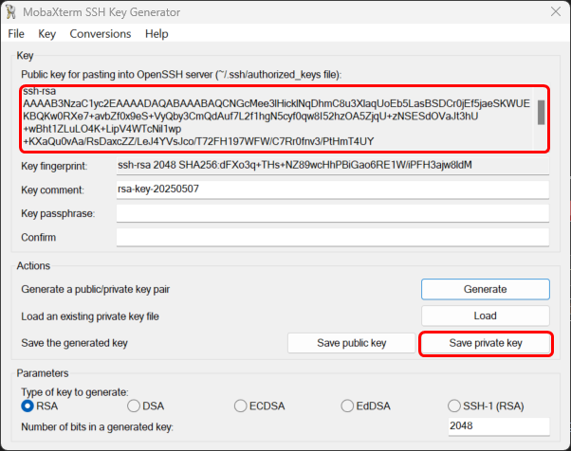This screenshot has width=571, height=451.
Task: Click the Key fingerprint field
Action: click(x=332, y=166)
